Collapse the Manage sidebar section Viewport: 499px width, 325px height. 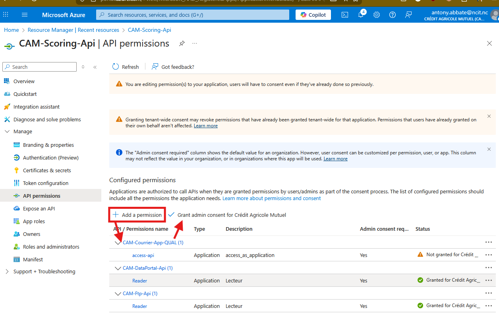(7, 131)
